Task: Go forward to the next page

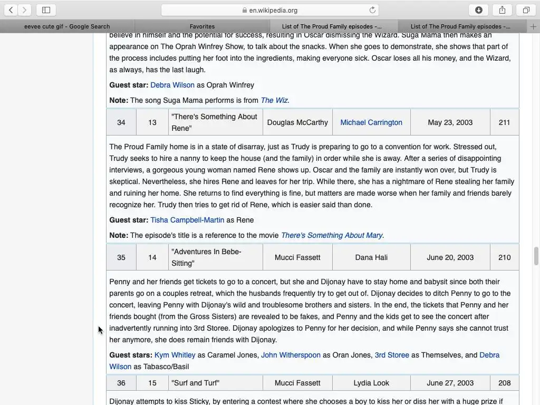Action: click(24, 10)
